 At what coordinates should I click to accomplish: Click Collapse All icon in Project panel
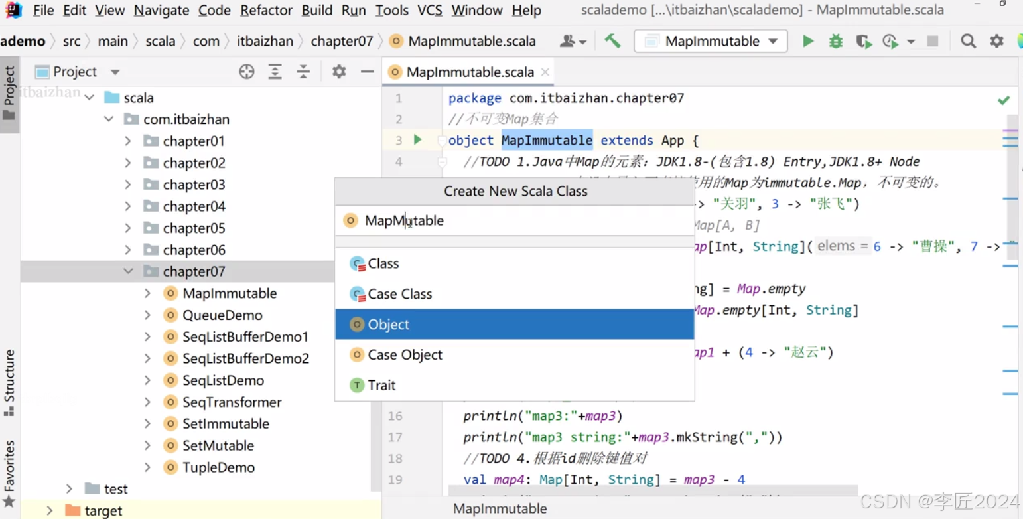303,72
